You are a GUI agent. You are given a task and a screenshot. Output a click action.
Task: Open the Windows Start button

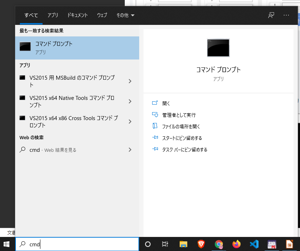[x=6, y=244]
